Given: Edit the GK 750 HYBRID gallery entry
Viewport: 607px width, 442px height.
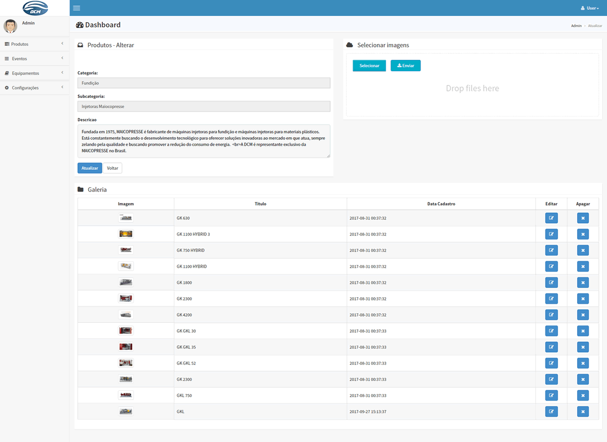Looking at the screenshot, I should coord(552,250).
